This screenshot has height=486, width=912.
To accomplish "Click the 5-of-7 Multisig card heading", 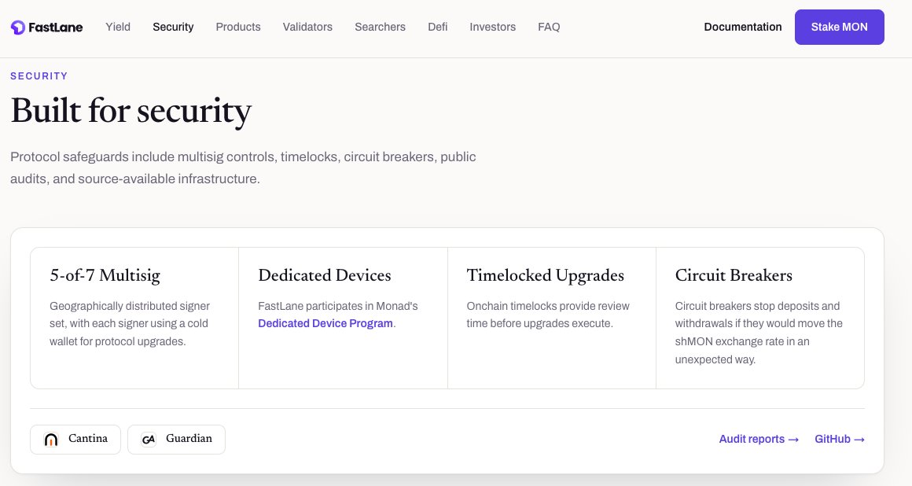I will 105,274.
